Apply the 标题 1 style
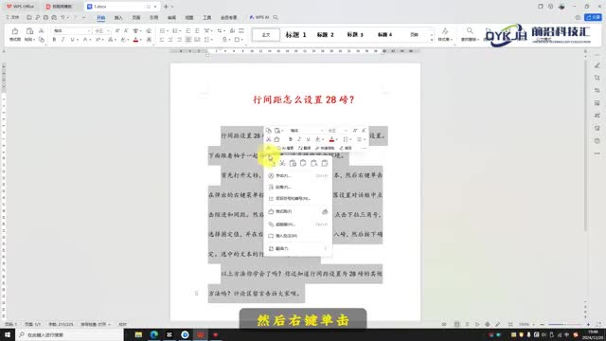 (295, 35)
